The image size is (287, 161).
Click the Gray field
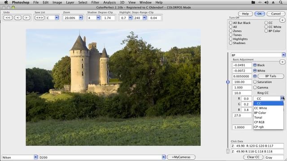(x=274, y=157)
